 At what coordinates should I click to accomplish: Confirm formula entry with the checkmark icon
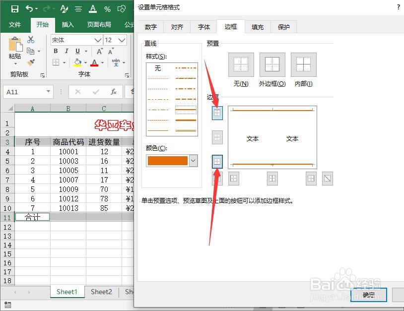tap(96, 92)
